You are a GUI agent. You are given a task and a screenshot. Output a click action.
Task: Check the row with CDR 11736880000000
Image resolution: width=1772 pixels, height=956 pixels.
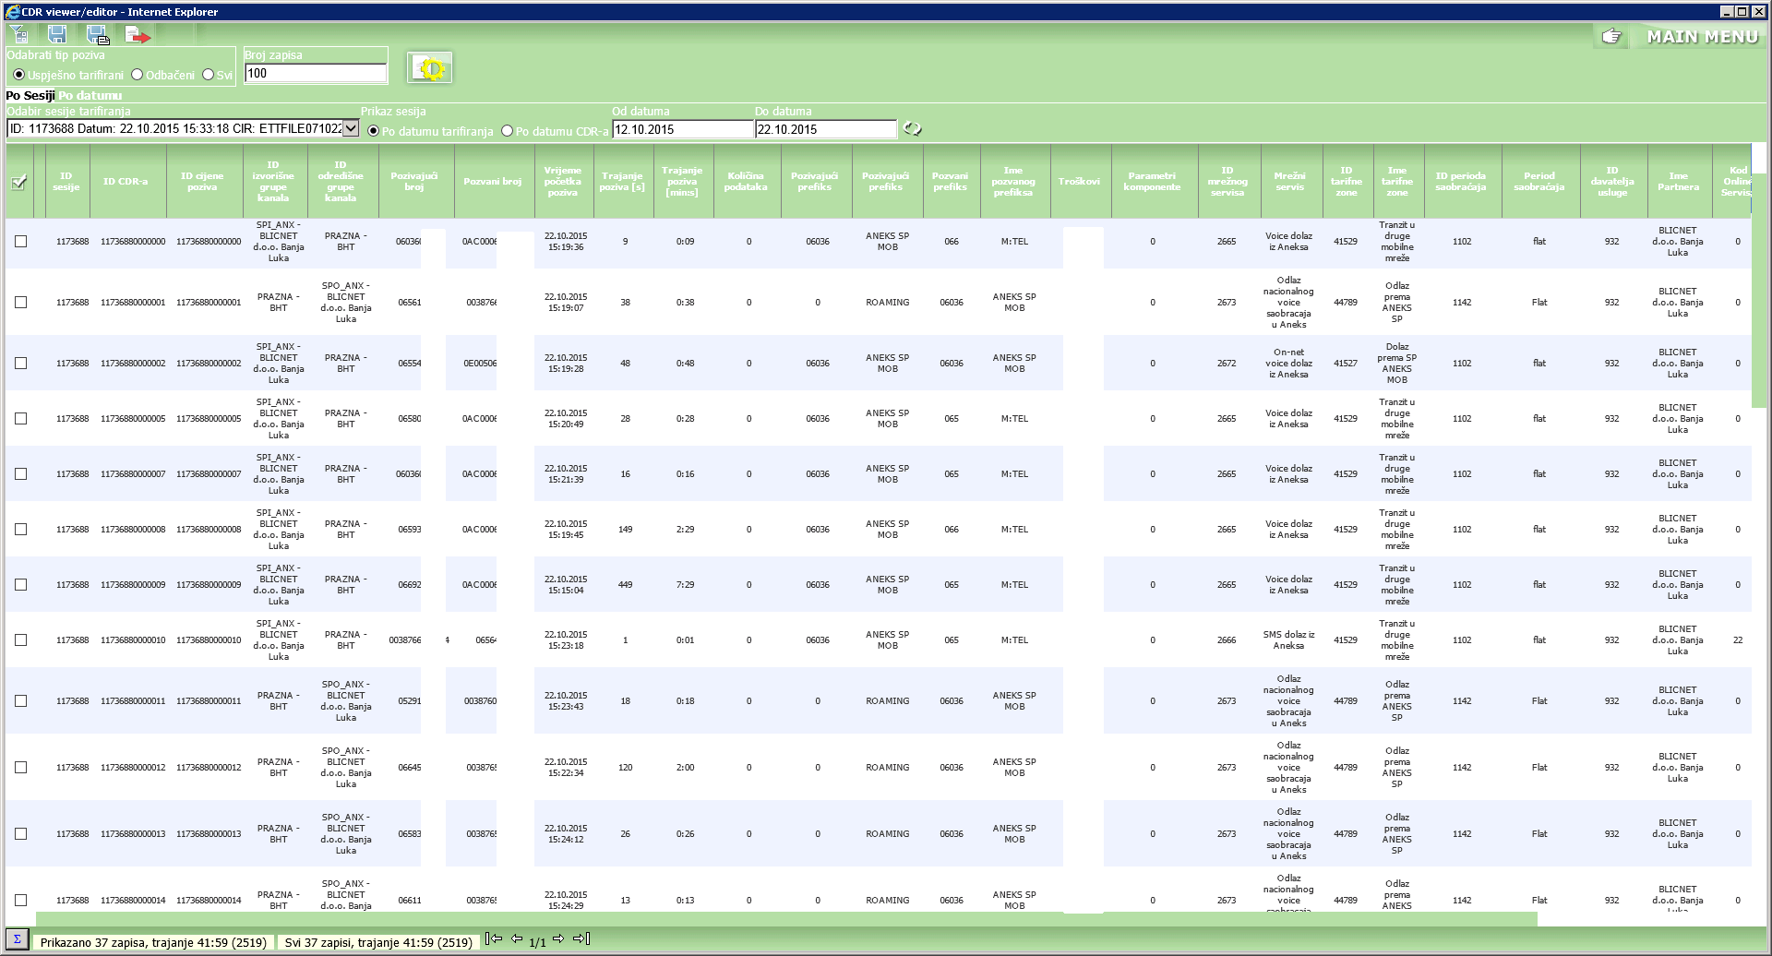point(20,242)
